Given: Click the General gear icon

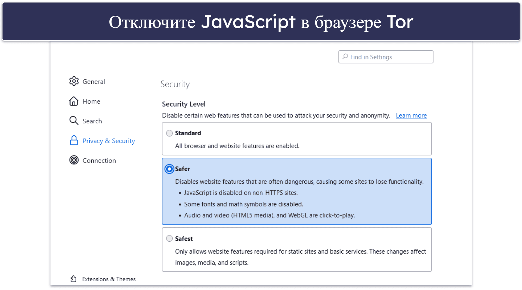Looking at the screenshot, I should pyautogui.click(x=74, y=81).
